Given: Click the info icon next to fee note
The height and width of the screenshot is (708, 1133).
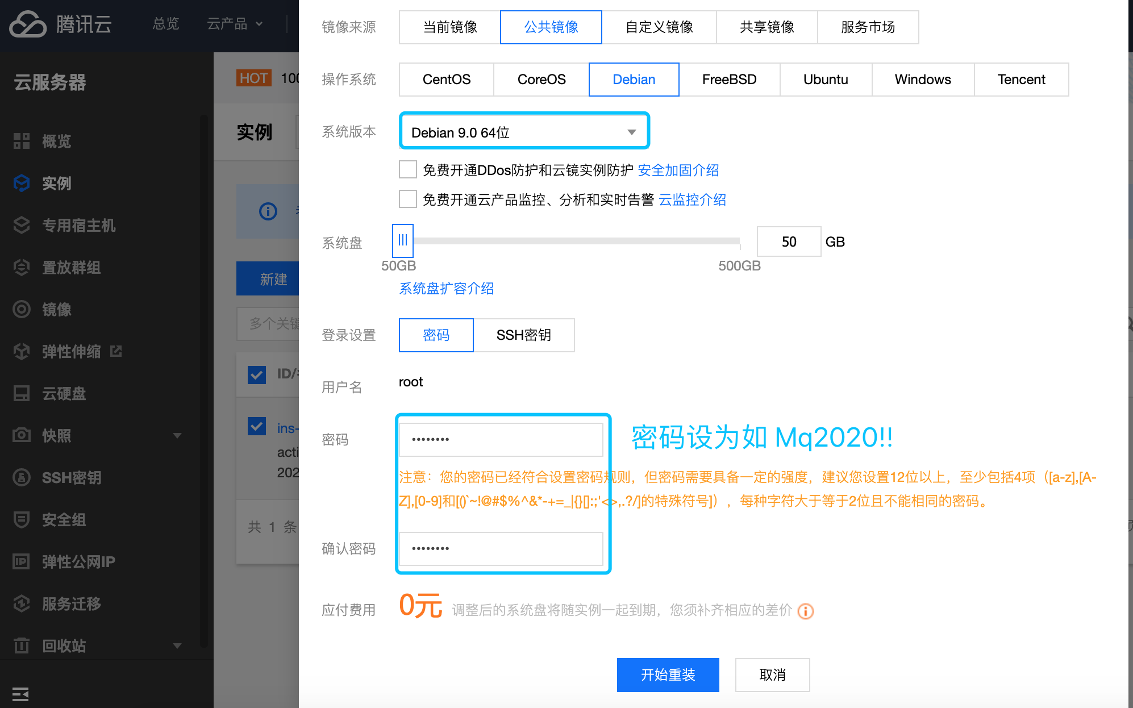Looking at the screenshot, I should (805, 611).
